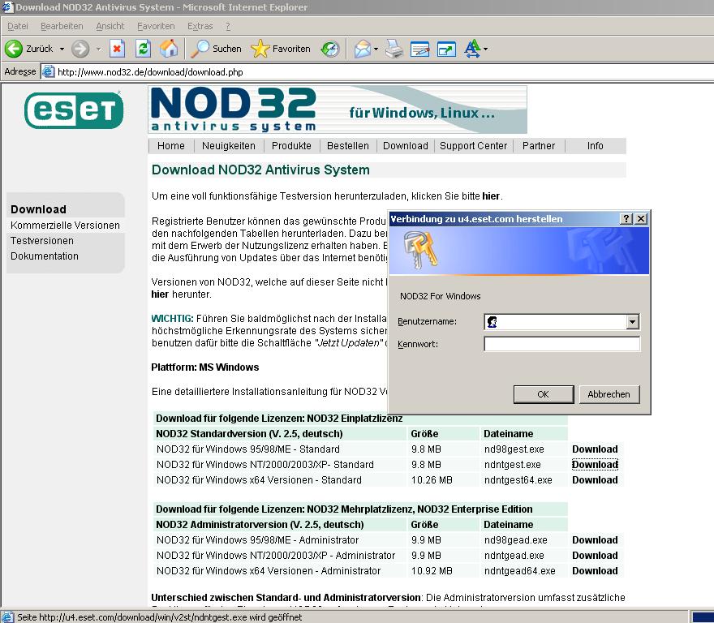Download ndntgead.exe Administrator version
The width and height of the screenshot is (714, 623).
[595, 556]
